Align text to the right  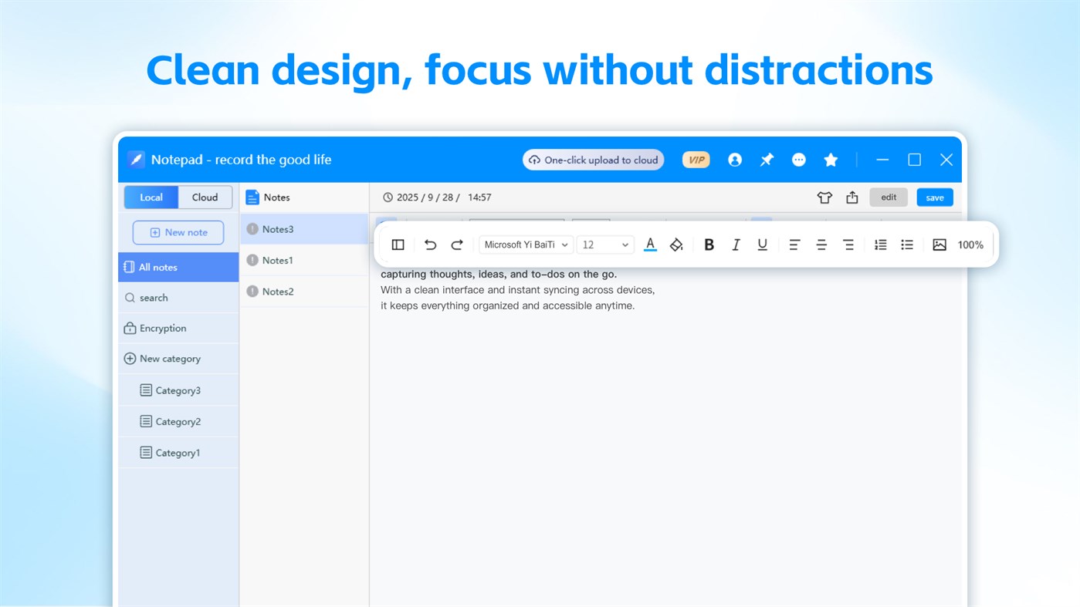click(x=848, y=244)
